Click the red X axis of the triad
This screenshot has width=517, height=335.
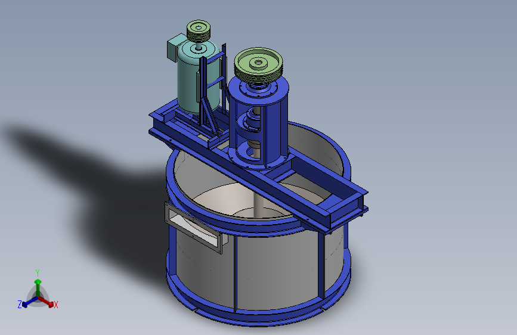point(47,302)
